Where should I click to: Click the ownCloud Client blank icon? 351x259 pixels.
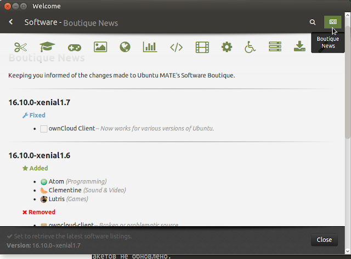tap(44, 129)
